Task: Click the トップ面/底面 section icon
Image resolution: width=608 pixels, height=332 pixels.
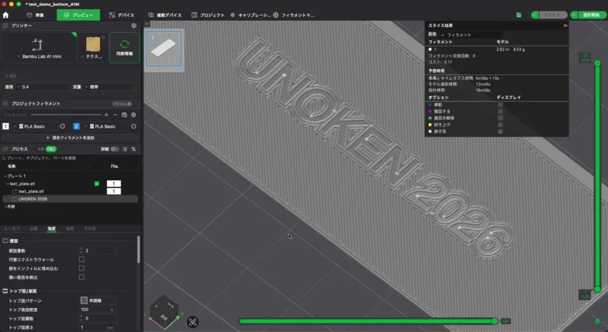Action: (5, 291)
